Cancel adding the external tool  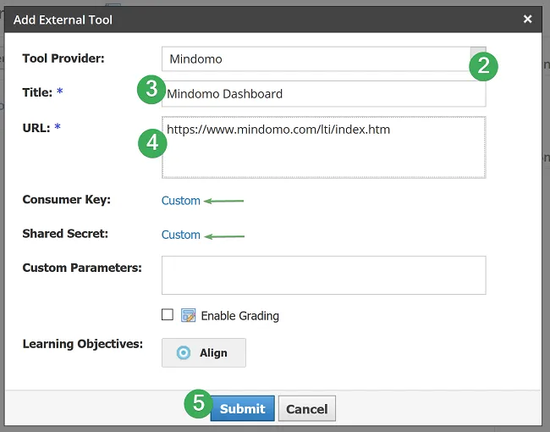point(306,408)
